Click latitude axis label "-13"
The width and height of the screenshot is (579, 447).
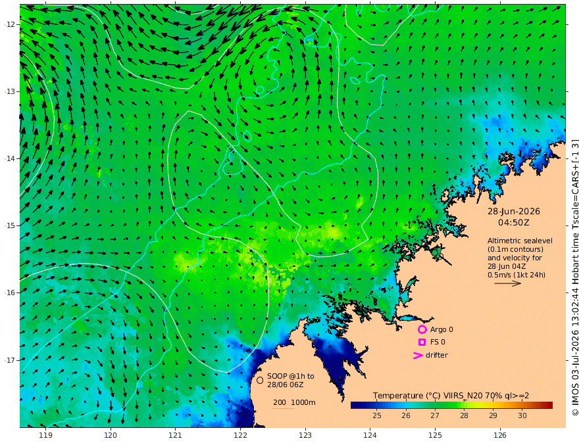point(10,91)
